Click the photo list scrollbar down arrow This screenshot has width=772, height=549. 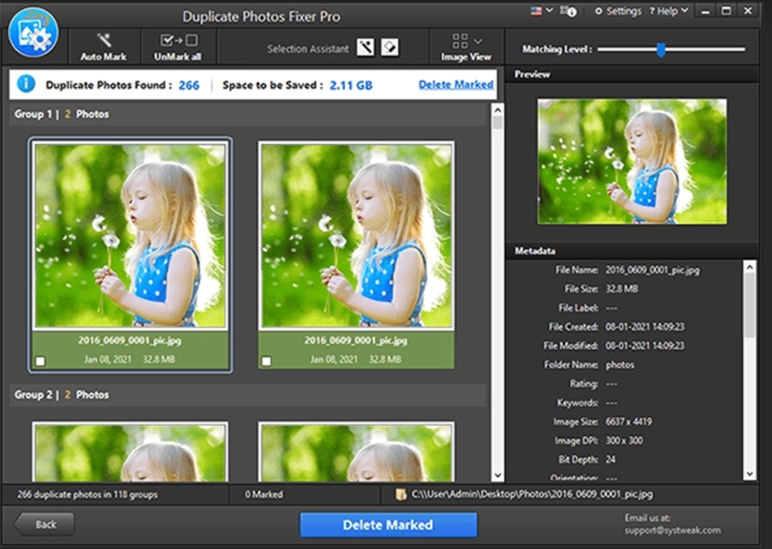(x=497, y=475)
